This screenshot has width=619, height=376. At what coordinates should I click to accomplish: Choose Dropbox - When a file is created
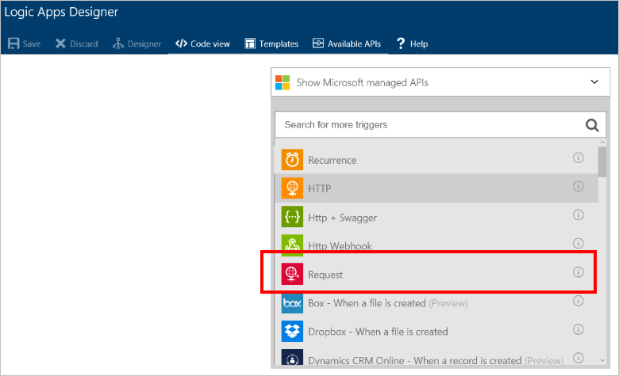[x=378, y=332]
